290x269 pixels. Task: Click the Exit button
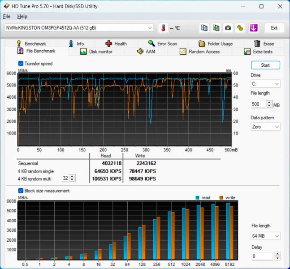pyautogui.click(x=274, y=28)
